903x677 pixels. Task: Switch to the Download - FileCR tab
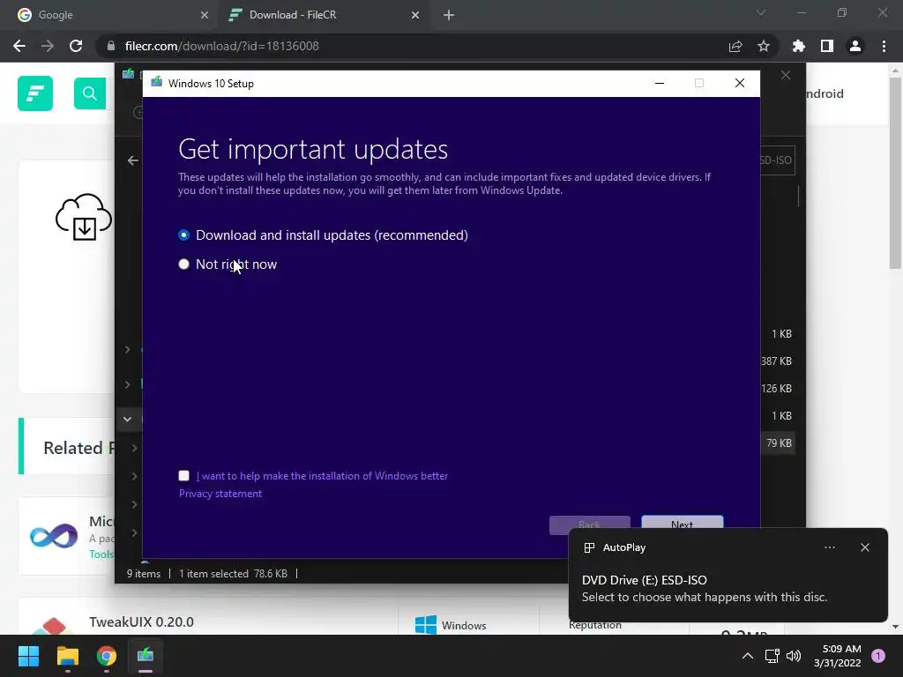click(321, 15)
